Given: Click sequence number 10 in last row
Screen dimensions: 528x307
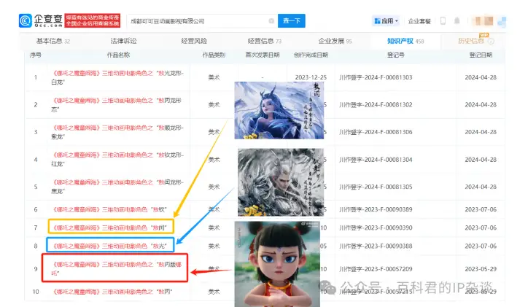Looking at the screenshot, I should click(36, 292).
